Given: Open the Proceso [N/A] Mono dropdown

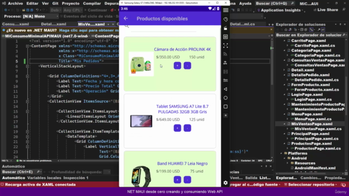Looking at the screenshot, I should click(40, 16).
